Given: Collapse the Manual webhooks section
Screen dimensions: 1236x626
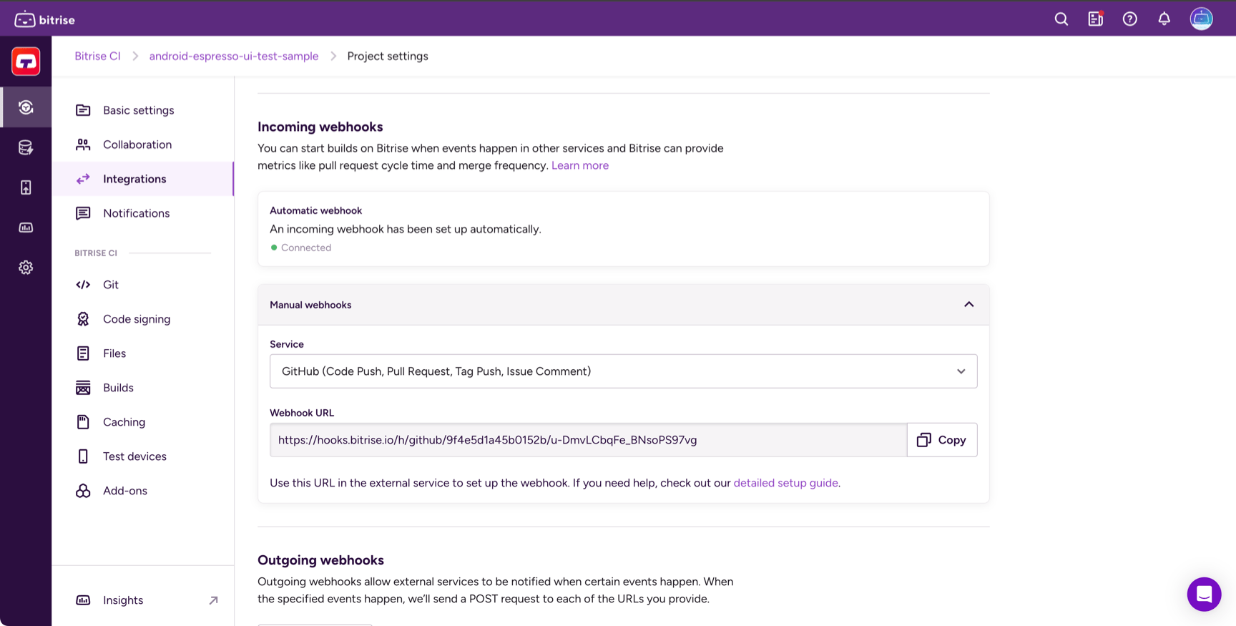Looking at the screenshot, I should (x=968, y=305).
